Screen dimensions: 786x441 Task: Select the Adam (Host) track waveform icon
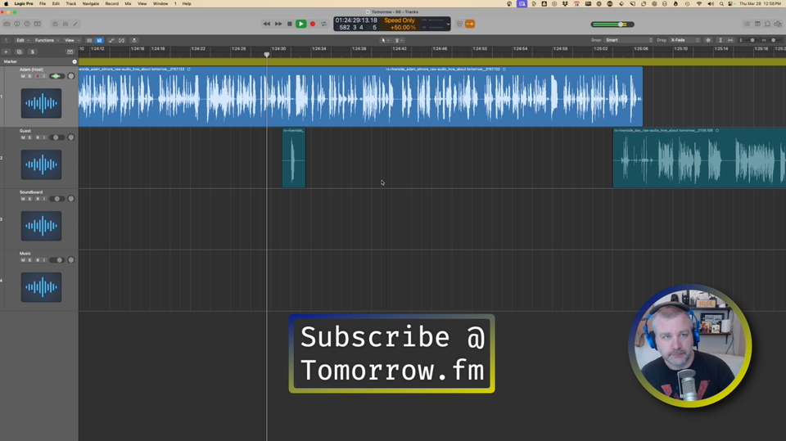[x=41, y=103]
